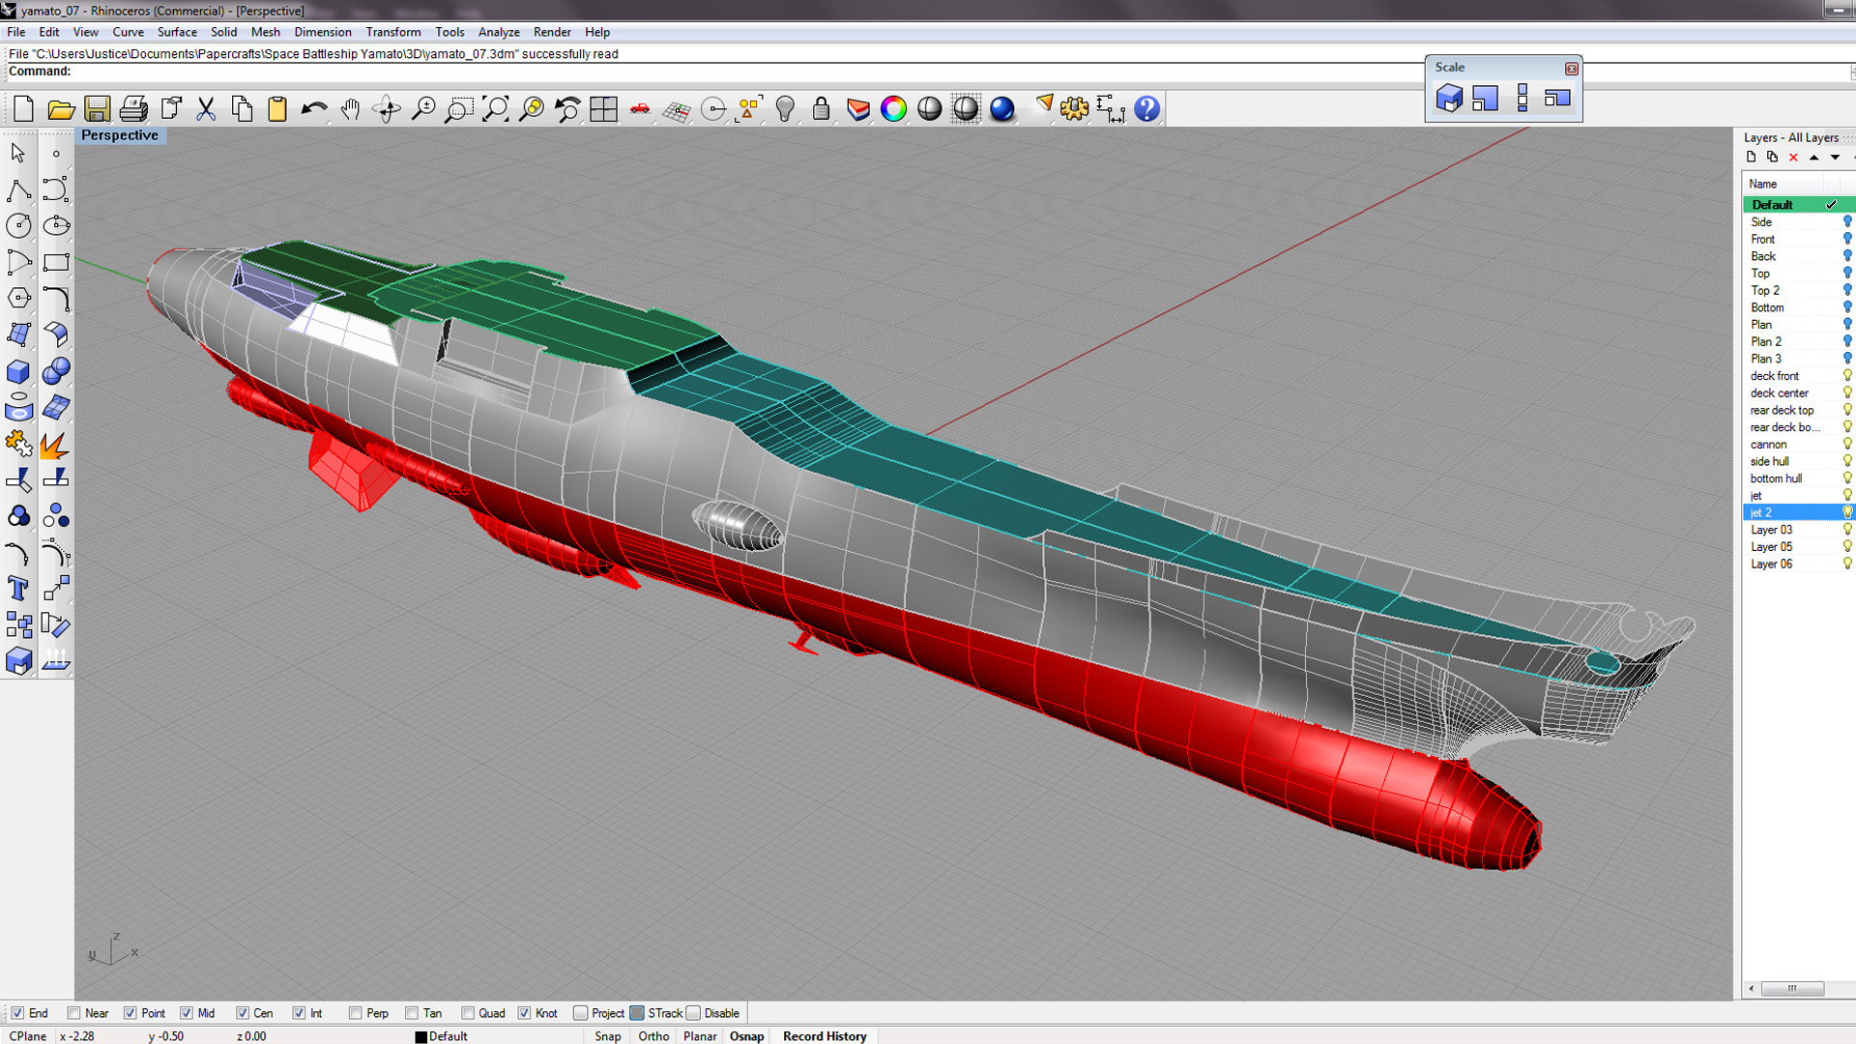Open the color wheel icon
The image size is (1856, 1044).
pyautogui.click(x=894, y=109)
